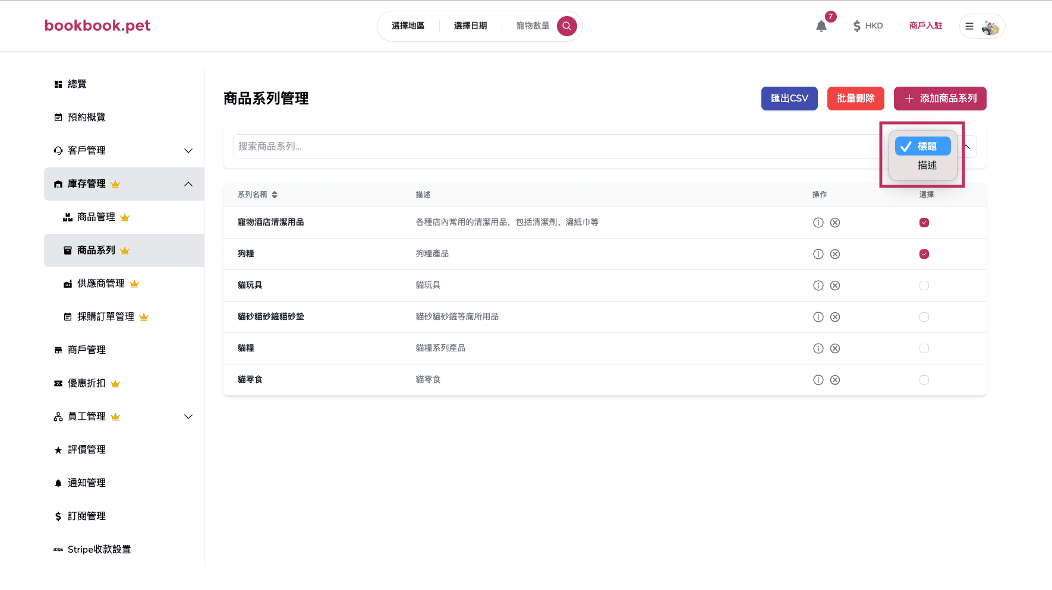This screenshot has width=1052, height=590.
Task: Click the red search magnifier button
Action: pyautogui.click(x=567, y=26)
